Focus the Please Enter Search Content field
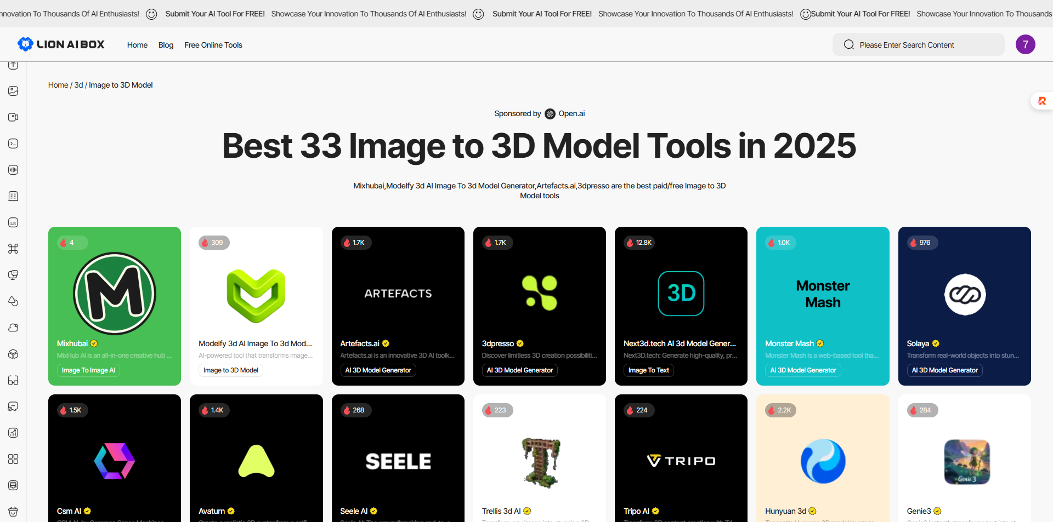 point(919,44)
